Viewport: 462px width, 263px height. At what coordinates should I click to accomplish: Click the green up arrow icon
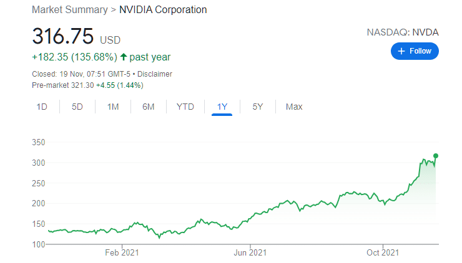(x=124, y=57)
